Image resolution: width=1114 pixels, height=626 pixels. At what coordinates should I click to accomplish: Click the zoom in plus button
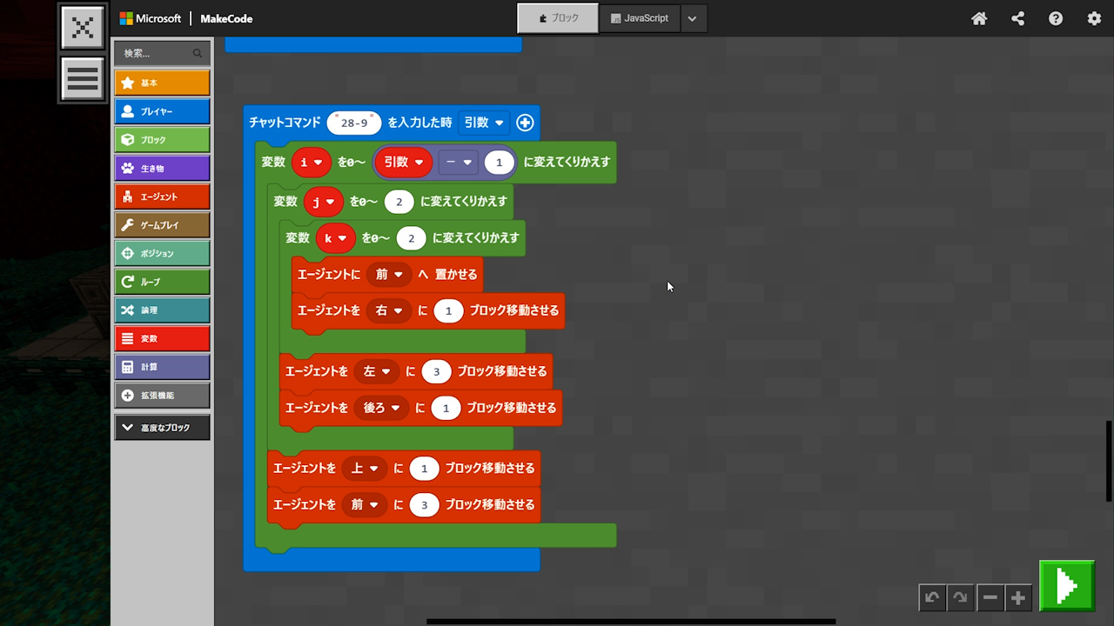1018,597
